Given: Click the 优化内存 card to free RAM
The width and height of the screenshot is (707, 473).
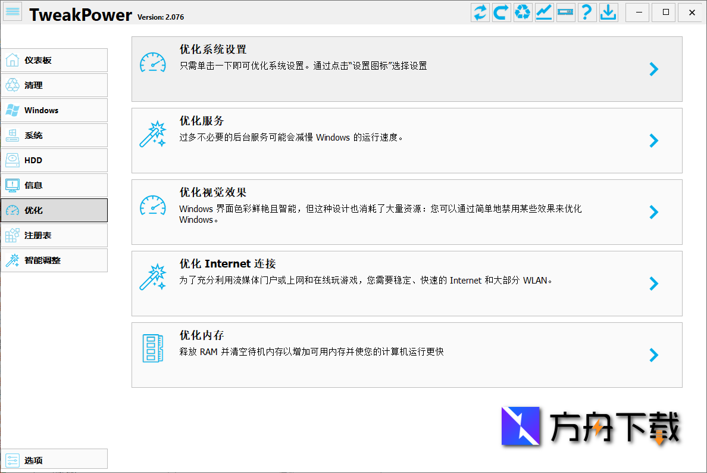Looking at the screenshot, I should [x=393, y=355].
